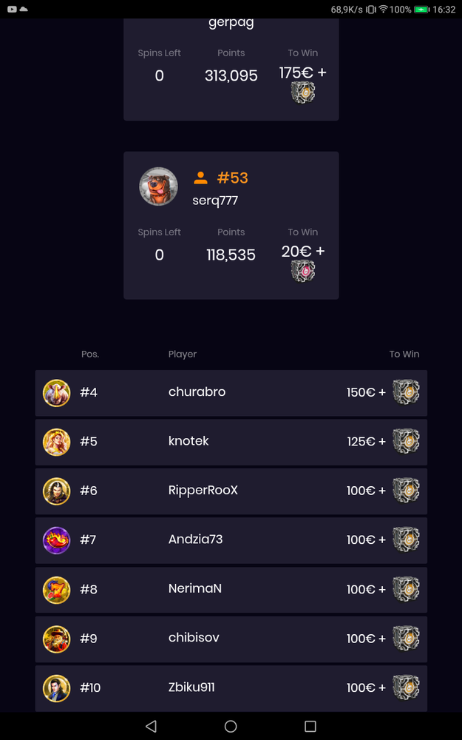
Task: Tap the Player column header
Action: (183, 354)
